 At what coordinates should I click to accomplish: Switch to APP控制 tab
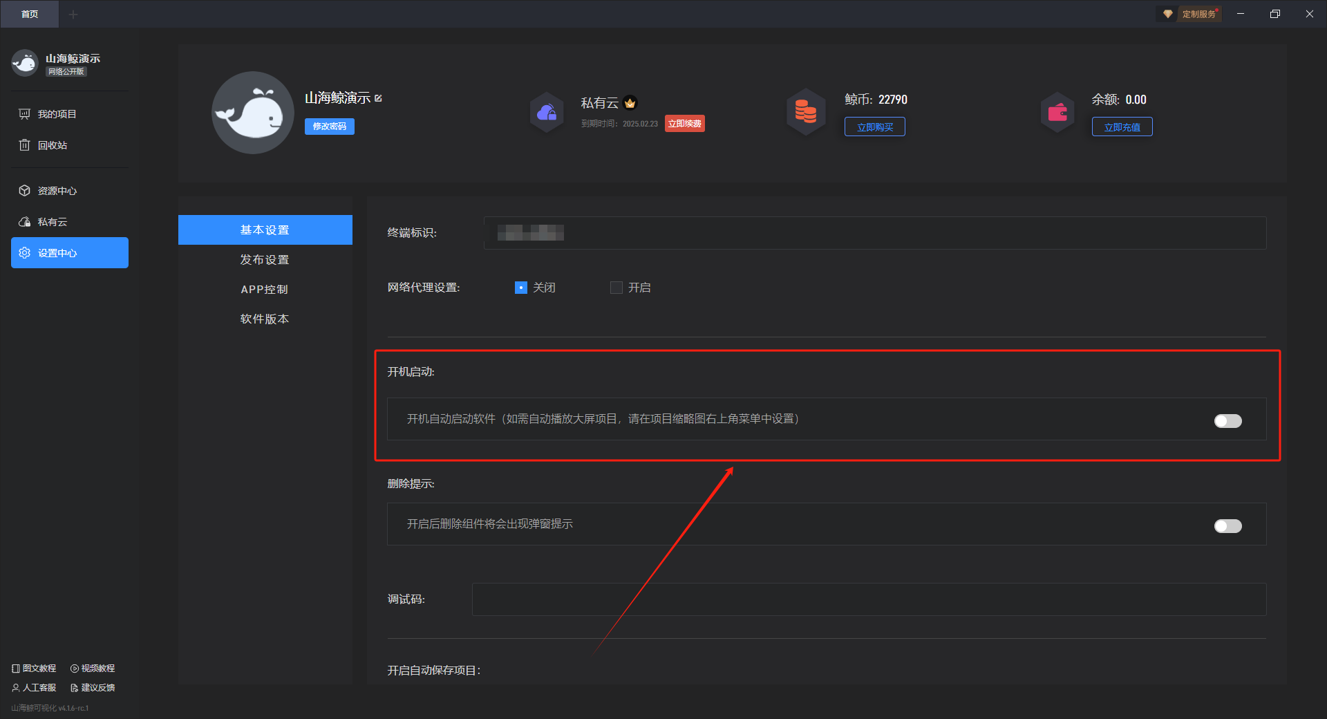point(265,290)
